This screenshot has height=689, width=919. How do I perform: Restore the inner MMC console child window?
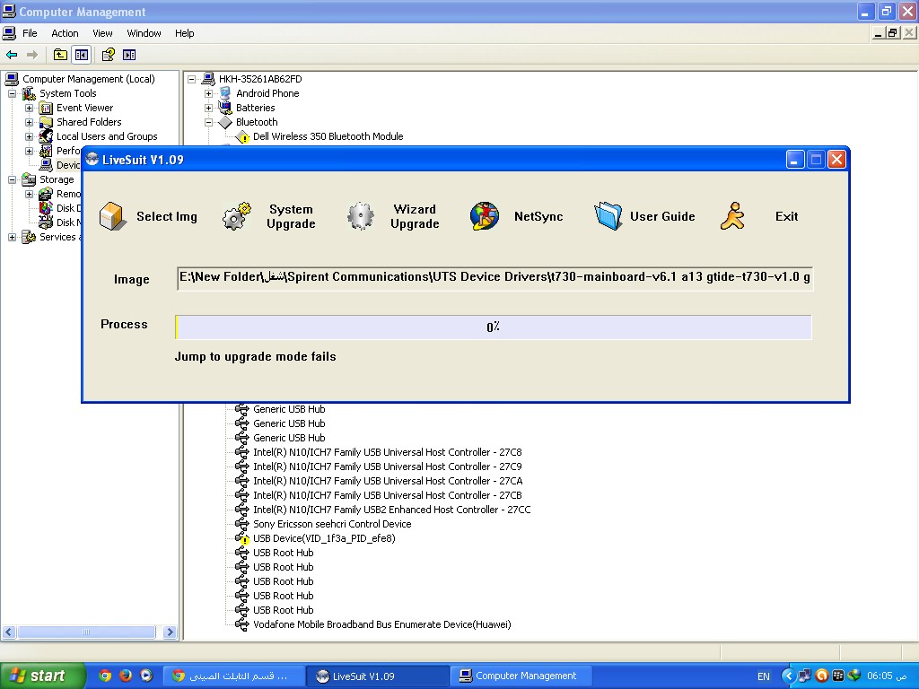(x=892, y=33)
